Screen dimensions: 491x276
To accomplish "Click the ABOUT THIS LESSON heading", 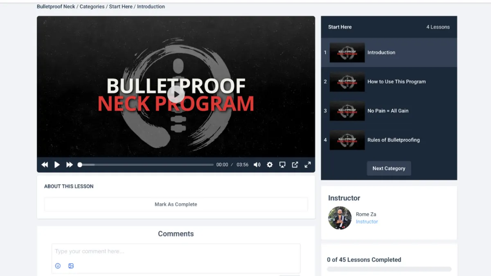I will (69, 186).
